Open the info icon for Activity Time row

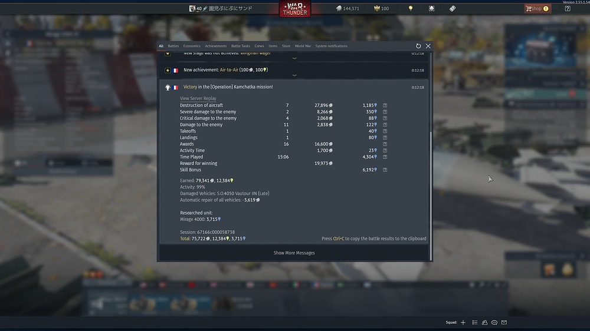tap(385, 151)
